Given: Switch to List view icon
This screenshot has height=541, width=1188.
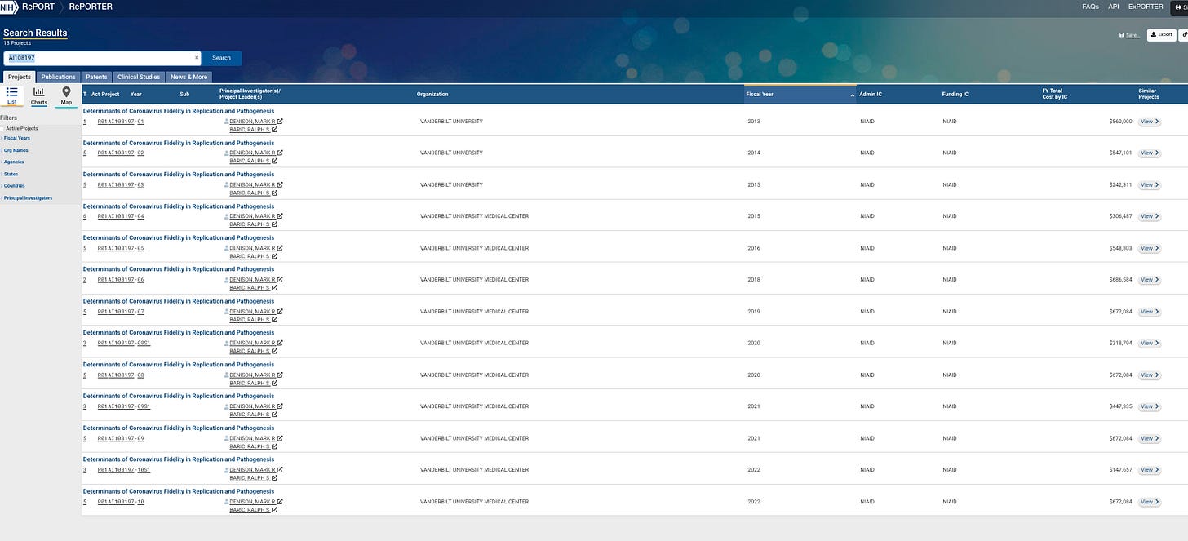Looking at the screenshot, I should click(x=11, y=92).
